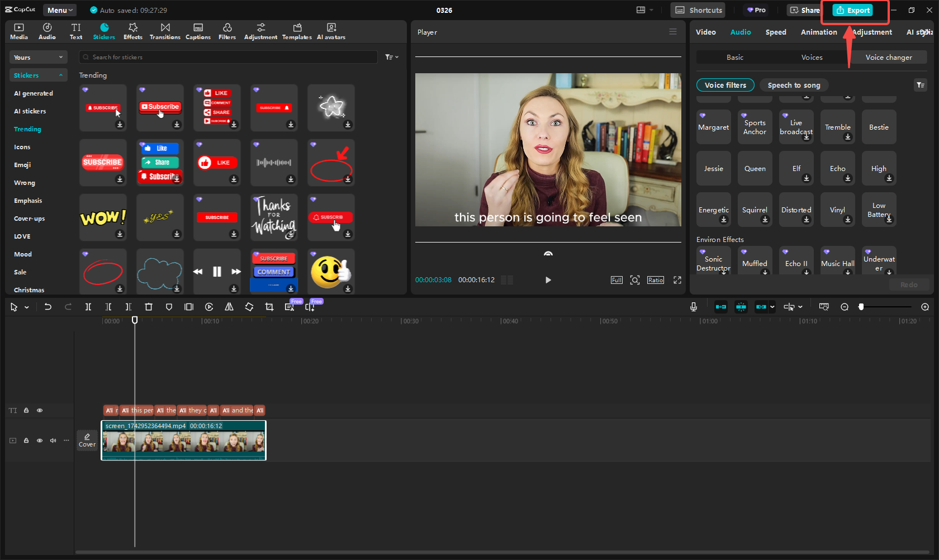Screen dimensions: 939x560
Task: Click the Undo arrow icon
Action: point(48,307)
